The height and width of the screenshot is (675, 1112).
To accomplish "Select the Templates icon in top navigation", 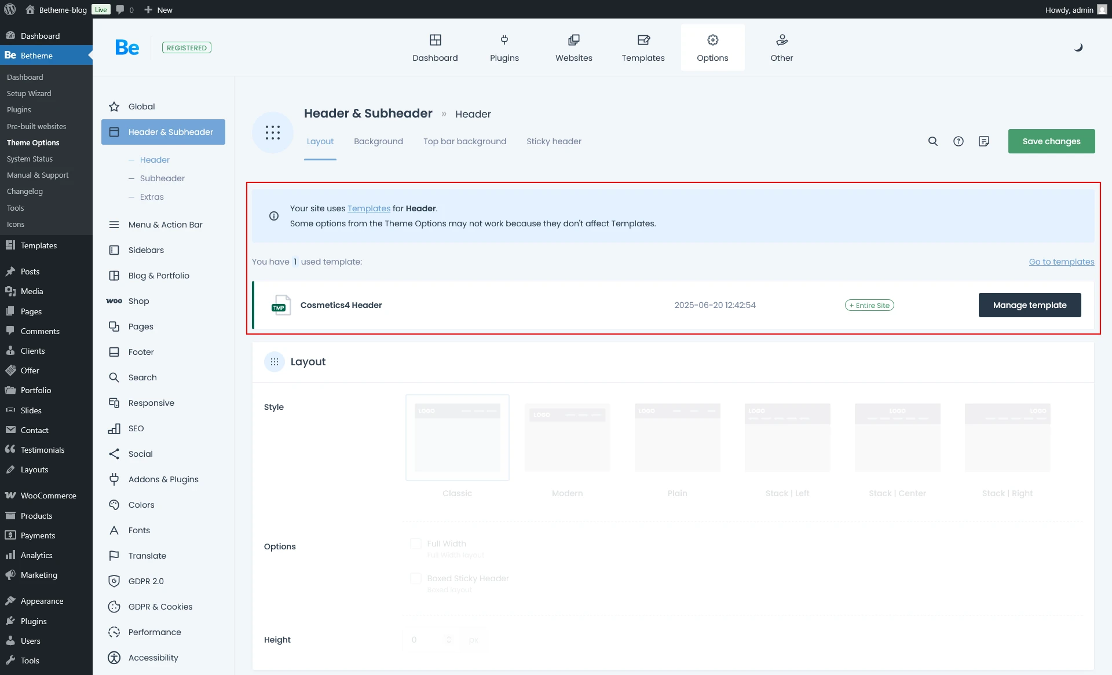I will point(643,47).
